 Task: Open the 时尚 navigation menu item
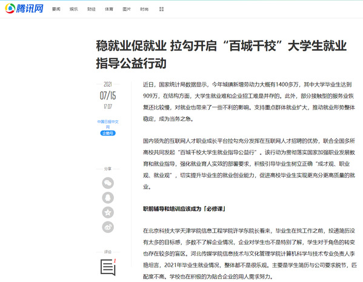click(144, 9)
